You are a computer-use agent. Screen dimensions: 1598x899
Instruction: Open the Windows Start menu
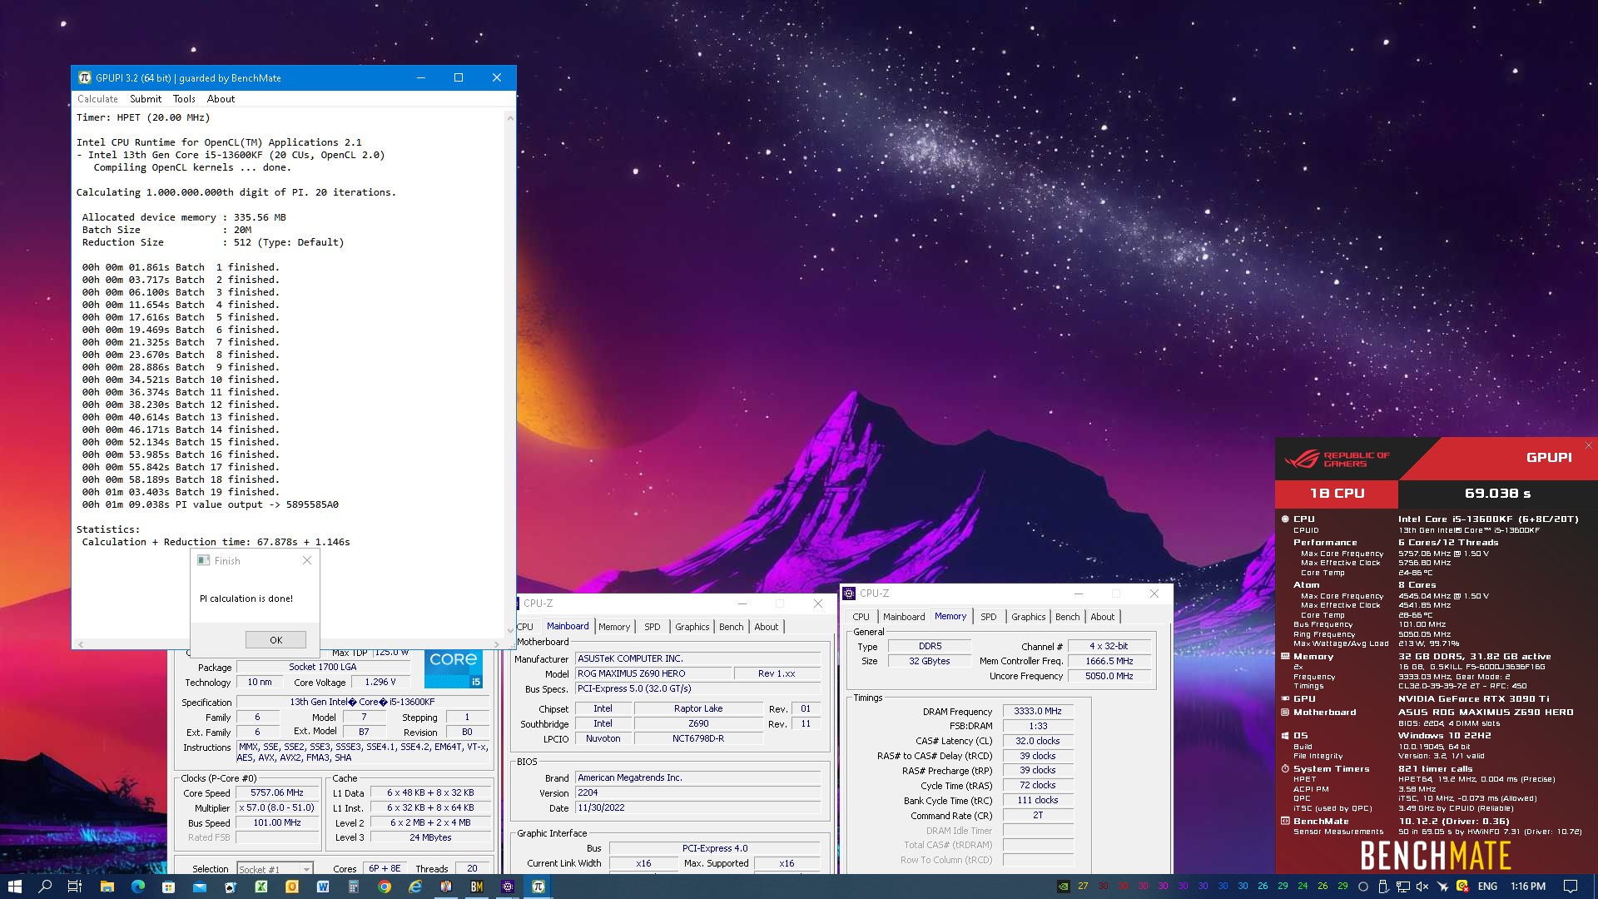click(x=14, y=887)
